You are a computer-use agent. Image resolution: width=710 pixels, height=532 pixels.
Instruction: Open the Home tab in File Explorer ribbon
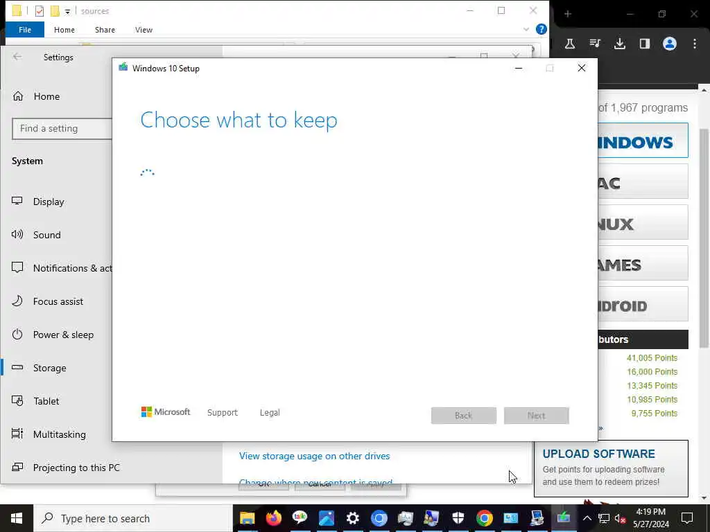pos(64,30)
